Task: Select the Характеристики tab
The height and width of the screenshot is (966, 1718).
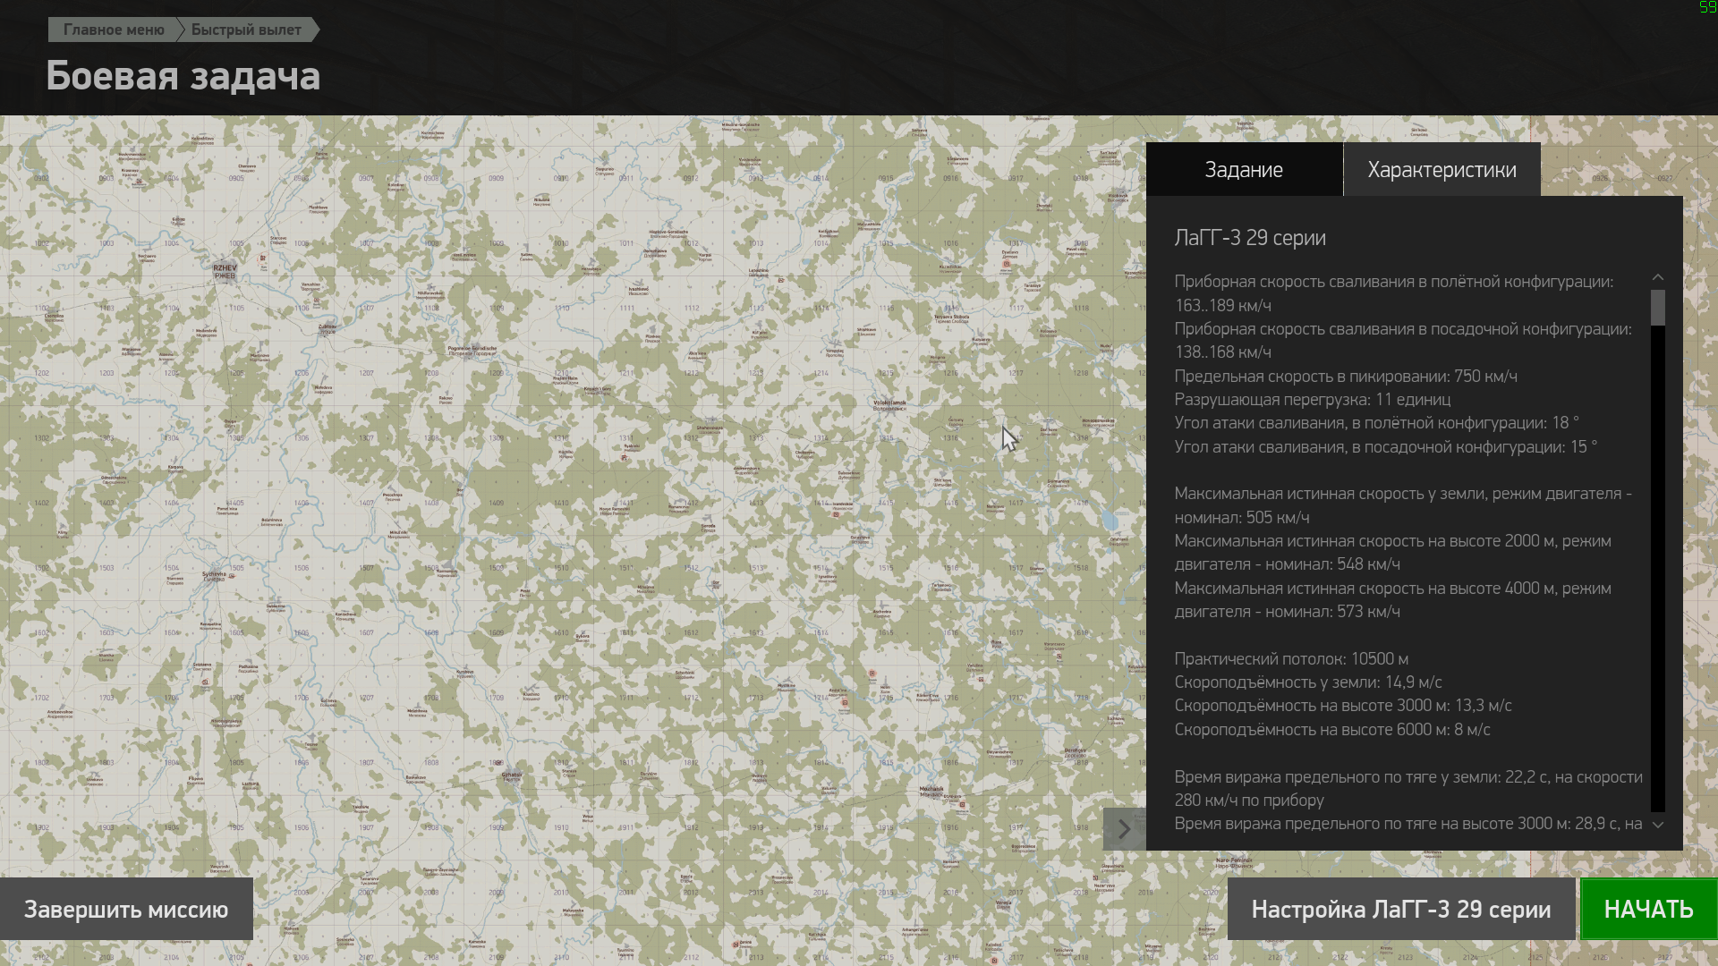Action: tap(1441, 170)
